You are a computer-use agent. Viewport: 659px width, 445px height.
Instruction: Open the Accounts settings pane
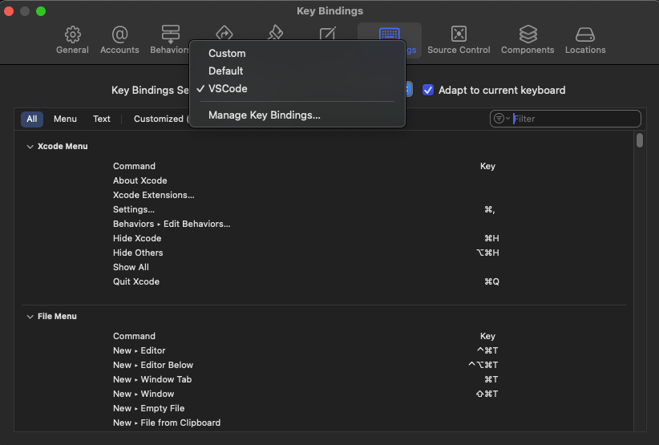pos(119,40)
